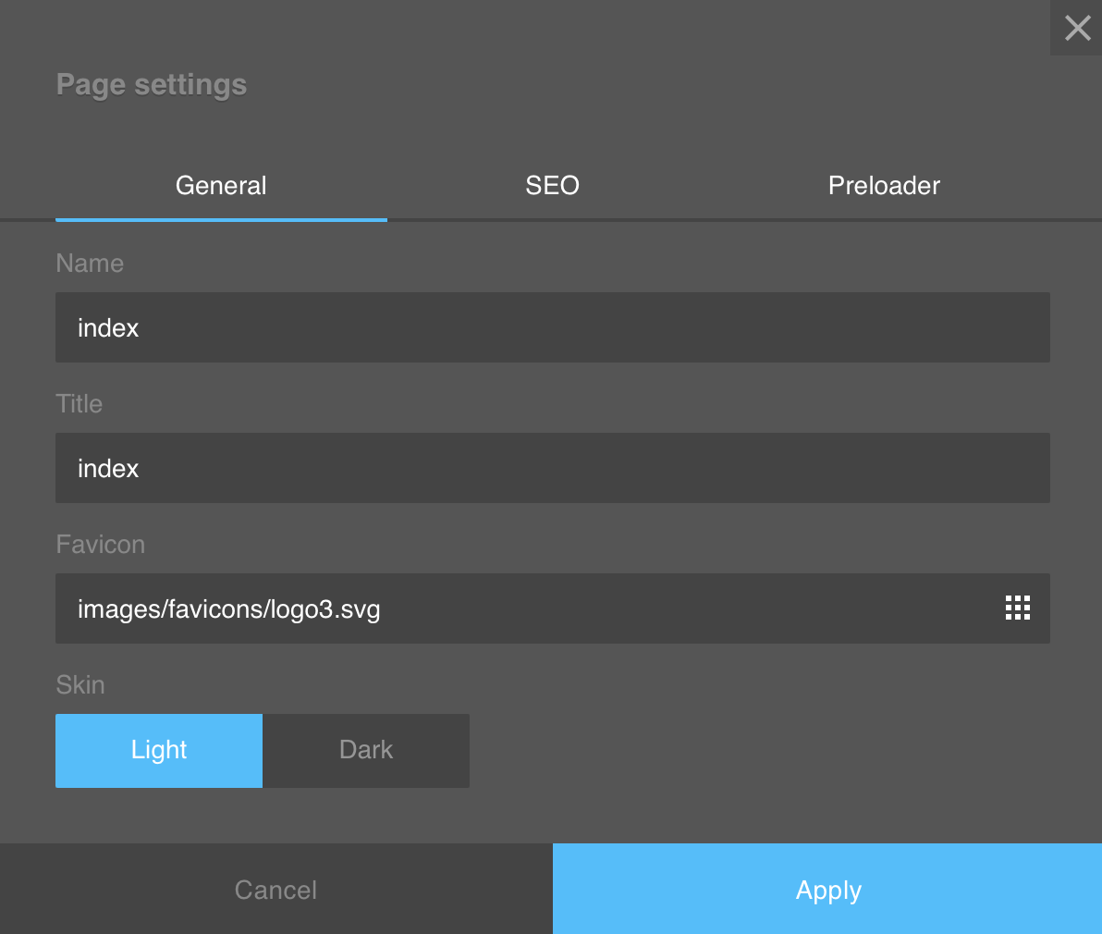Switch the skin to Dark

pyautogui.click(x=366, y=750)
